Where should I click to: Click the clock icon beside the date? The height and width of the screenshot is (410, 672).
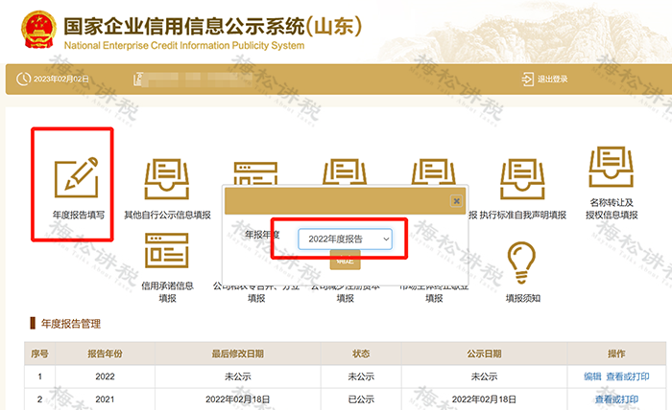pyautogui.click(x=24, y=79)
